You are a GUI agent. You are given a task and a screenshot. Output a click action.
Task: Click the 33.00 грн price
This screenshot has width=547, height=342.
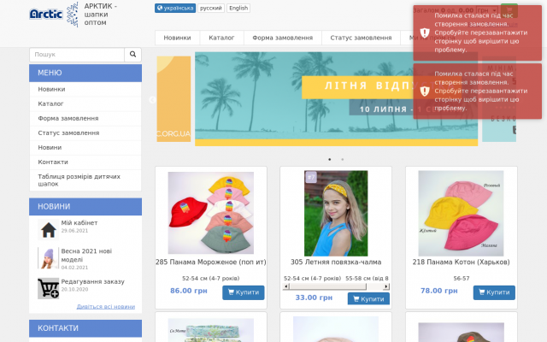[x=314, y=298]
